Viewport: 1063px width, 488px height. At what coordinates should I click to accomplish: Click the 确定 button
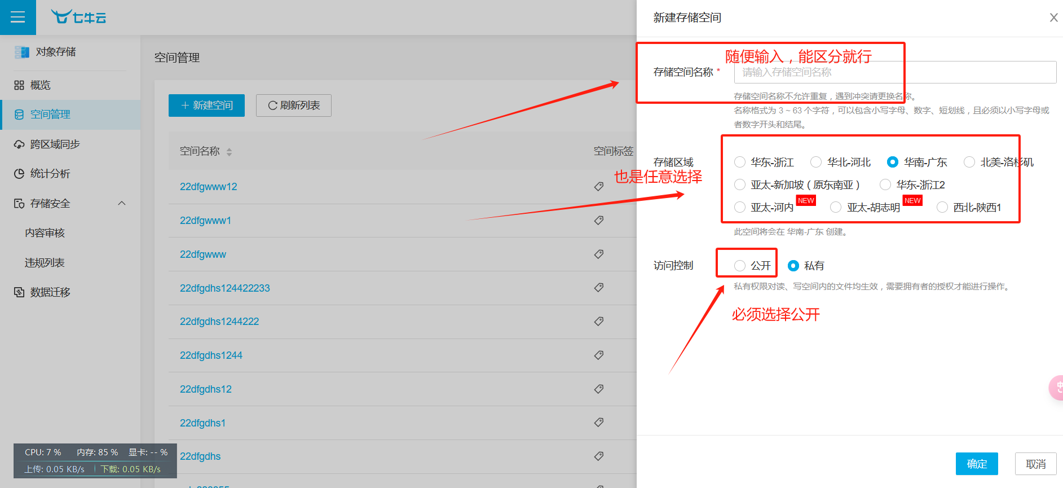pos(976,464)
